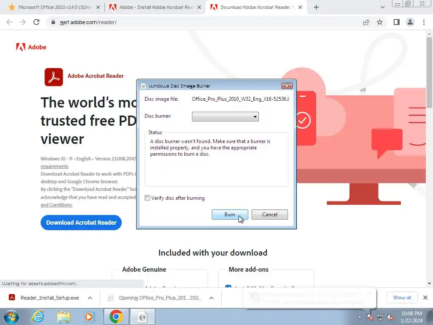Click the 'Adobe Acrobat Reader' product title
Screen dimensions: 433x325
(x=96, y=76)
